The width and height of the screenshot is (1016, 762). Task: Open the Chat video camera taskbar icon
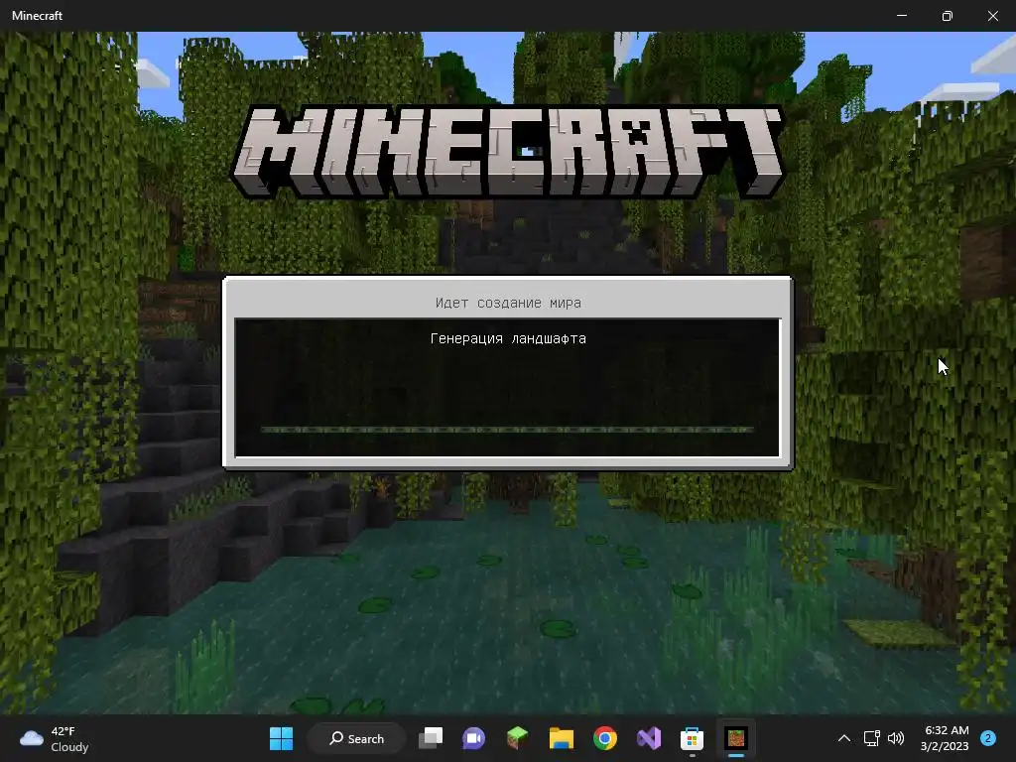coord(473,738)
